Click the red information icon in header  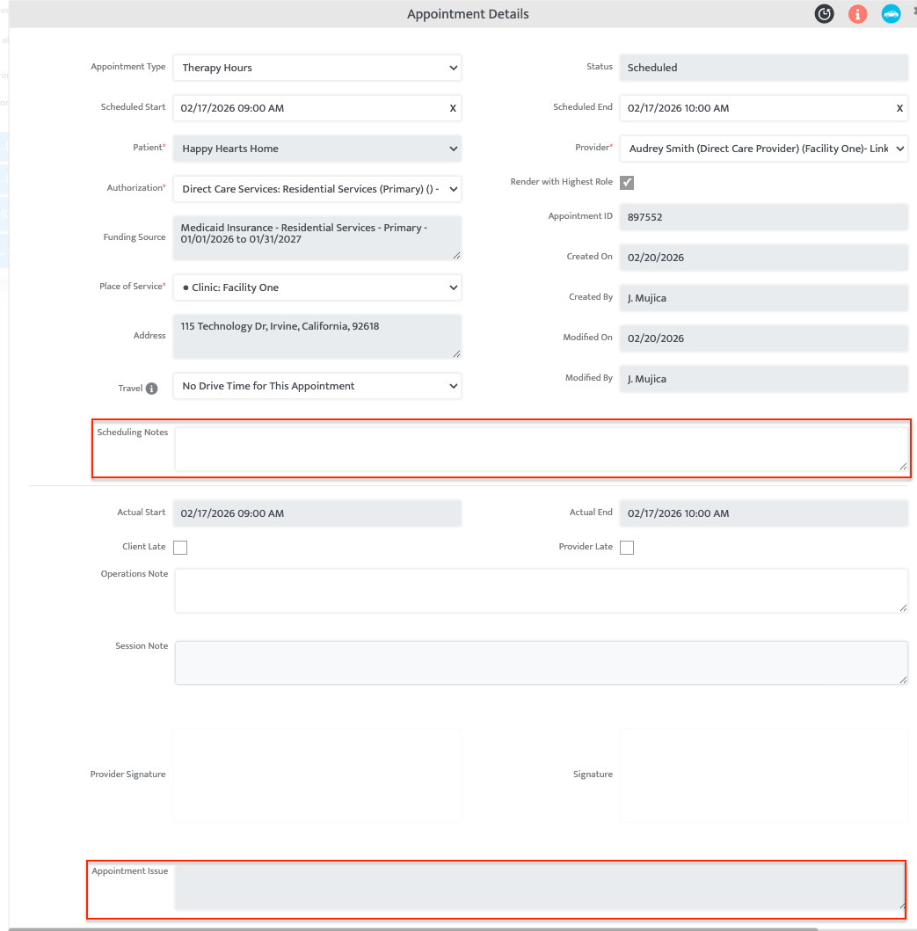coord(857,14)
